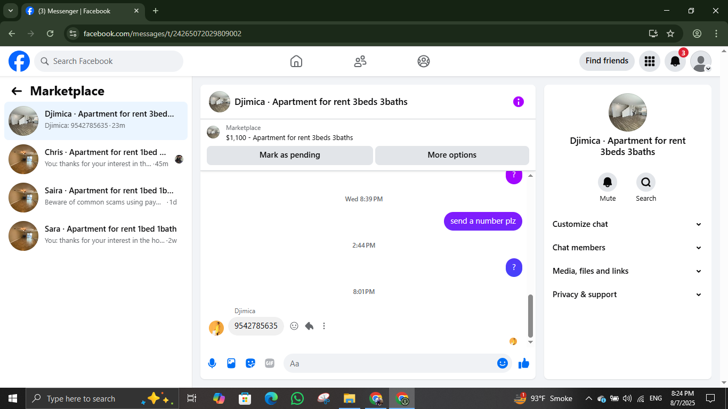The height and width of the screenshot is (409, 728).
Task: Click the 9542785635 message bubble
Action: [256, 326]
